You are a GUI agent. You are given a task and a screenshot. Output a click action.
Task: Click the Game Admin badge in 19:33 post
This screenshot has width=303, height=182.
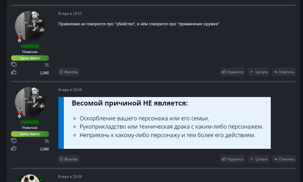pyautogui.click(x=30, y=58)
